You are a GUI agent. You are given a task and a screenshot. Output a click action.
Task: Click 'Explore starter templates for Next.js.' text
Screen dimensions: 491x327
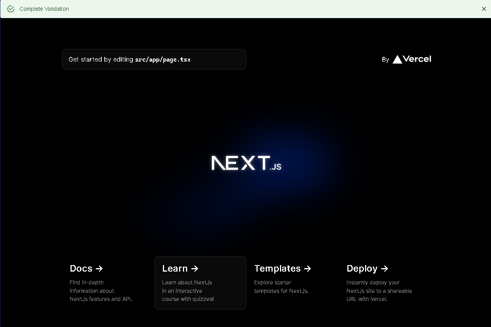[281, 287]
